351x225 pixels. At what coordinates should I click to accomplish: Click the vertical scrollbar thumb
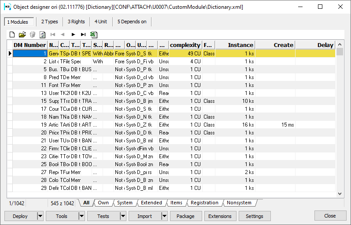340,51
